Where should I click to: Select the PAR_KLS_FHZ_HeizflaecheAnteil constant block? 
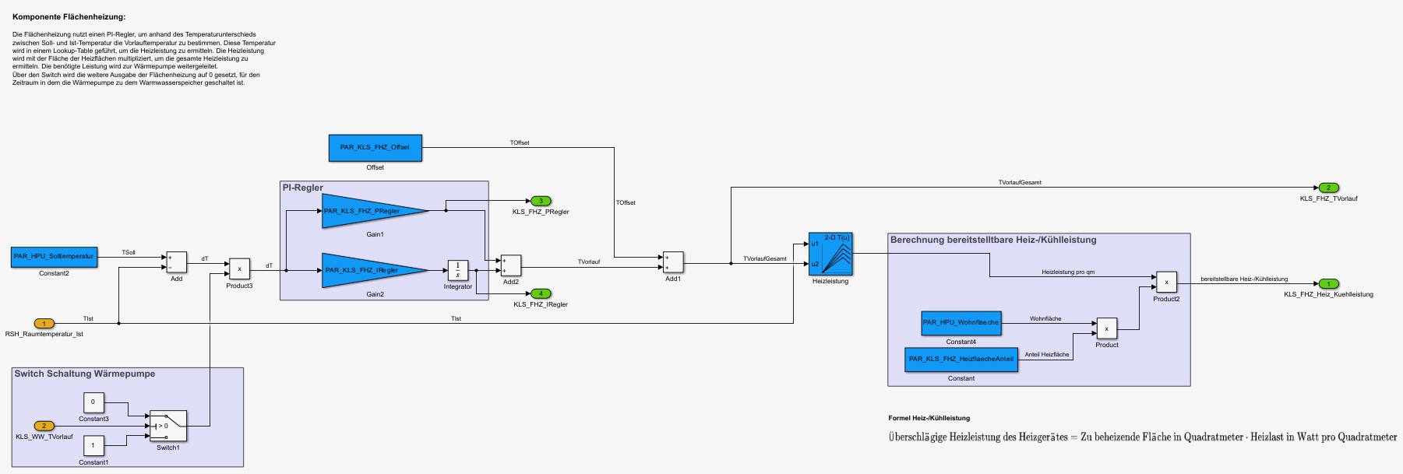(961, 360)
